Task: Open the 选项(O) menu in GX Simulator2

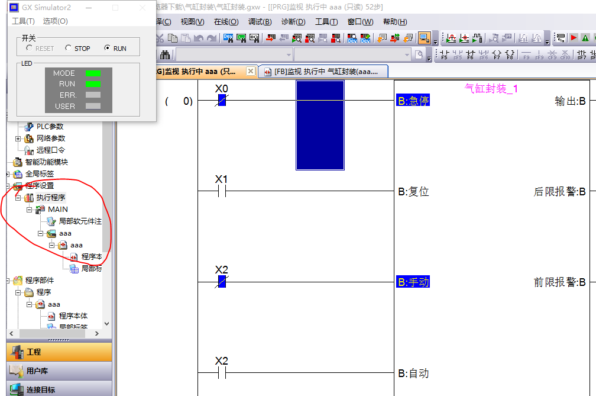Action: 55,21
